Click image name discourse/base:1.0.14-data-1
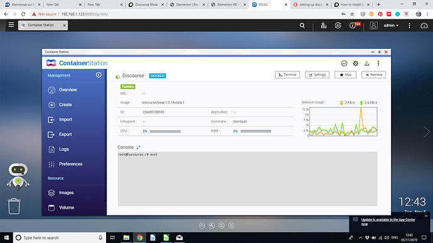This screenshot has height=243, width=433. pos(163,103)
